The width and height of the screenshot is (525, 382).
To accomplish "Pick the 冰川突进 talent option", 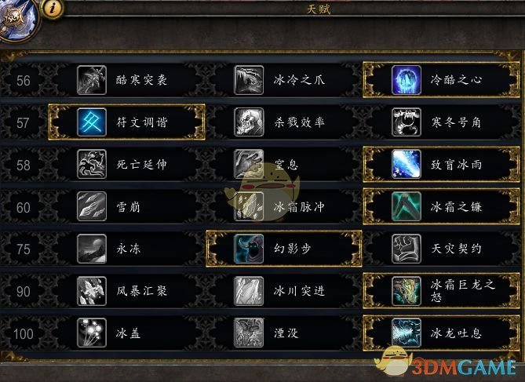I will pyautogui.click(x=284, y=291).
